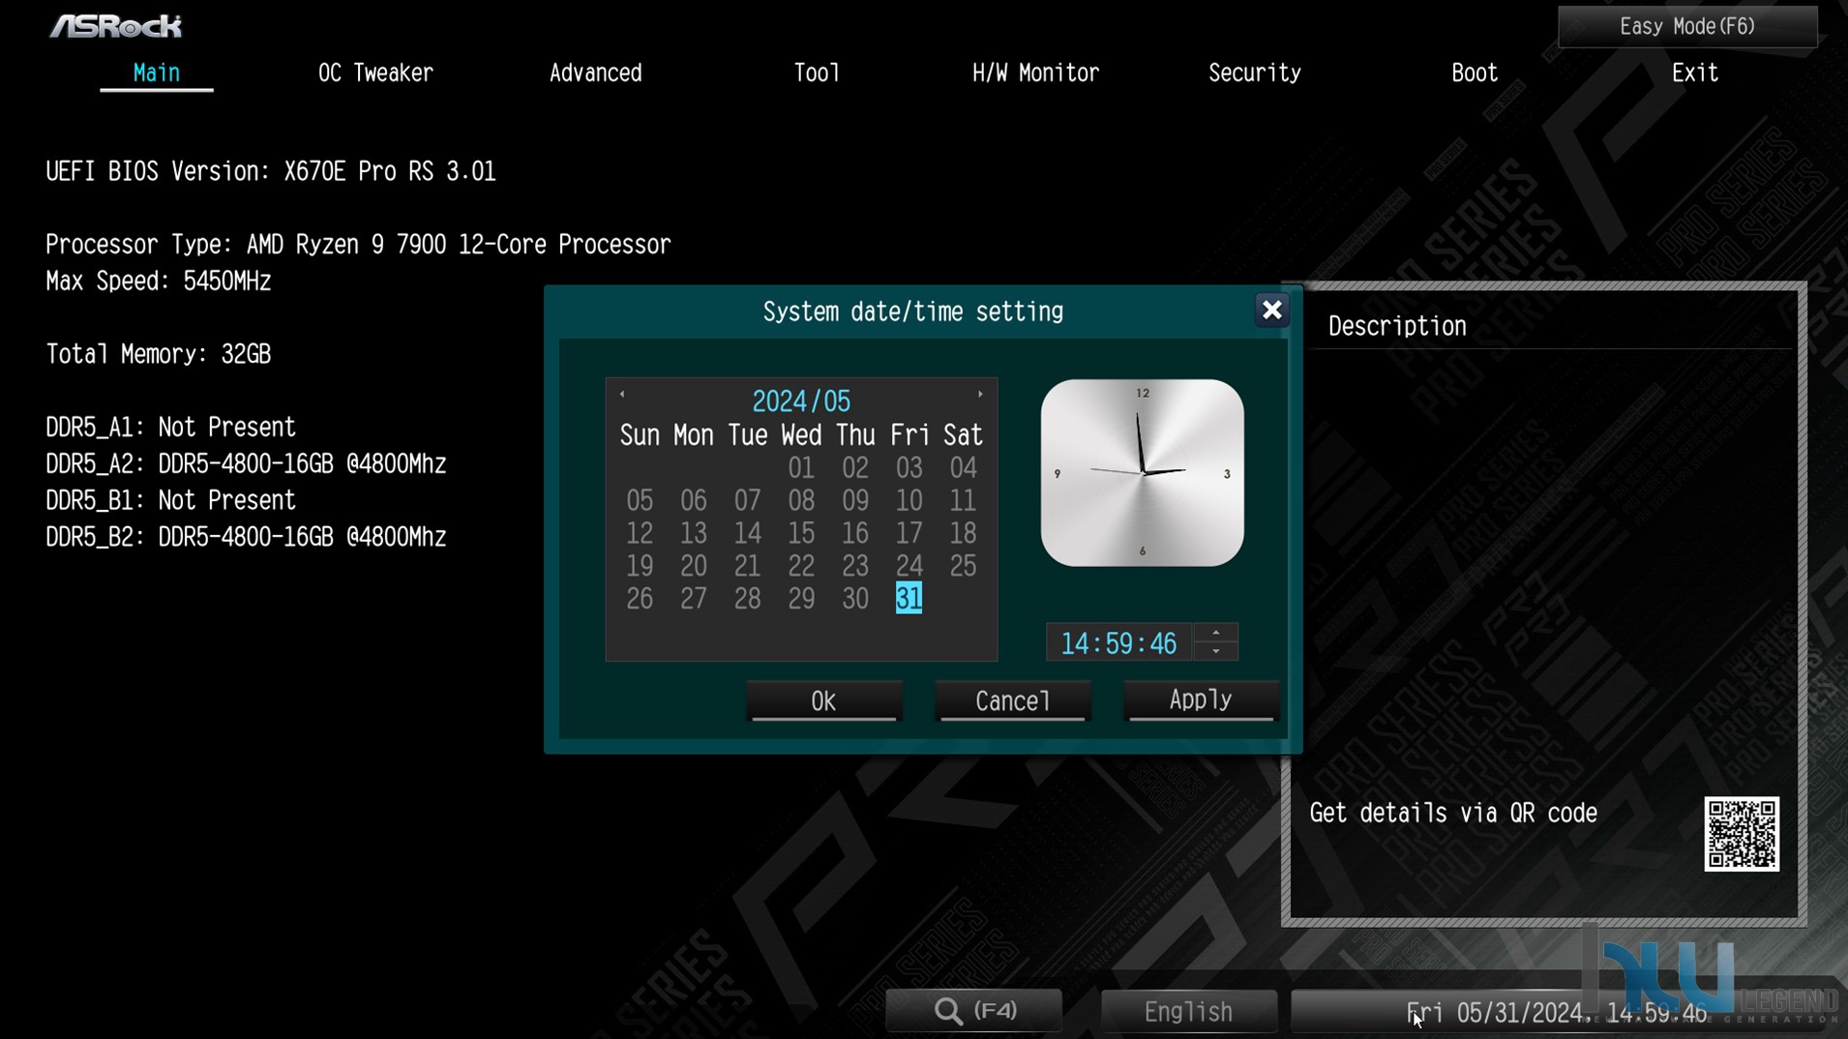Click Apply to save date/time

(1201, 700)
